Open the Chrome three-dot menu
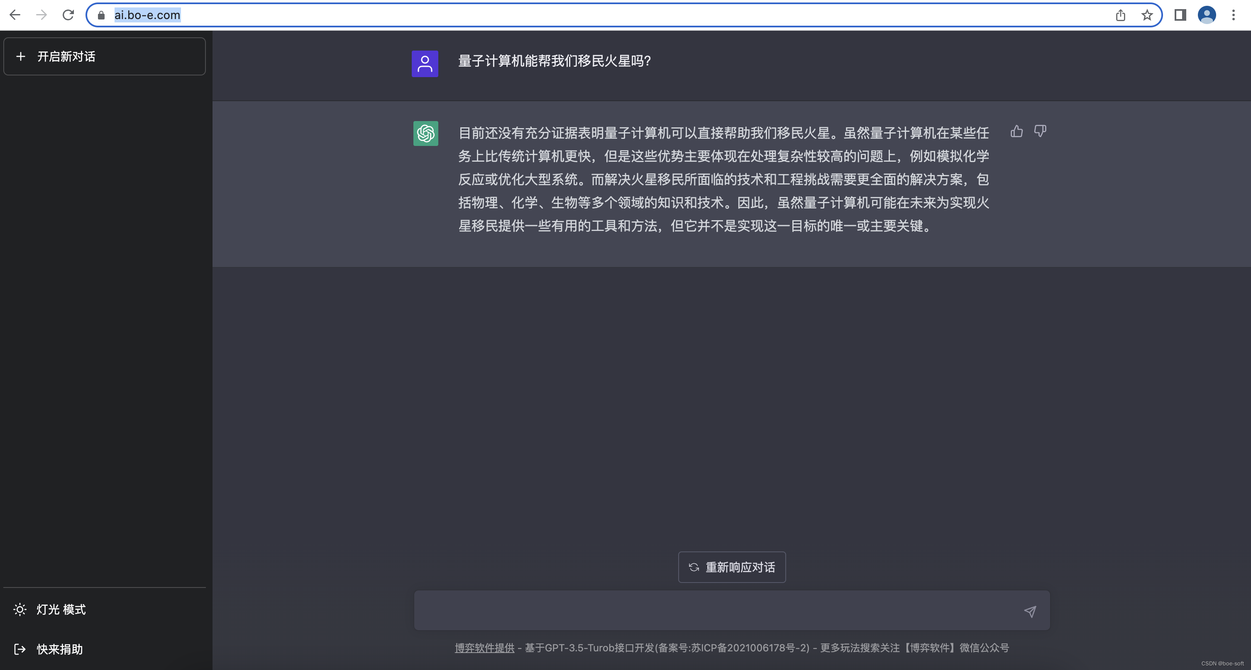Image resolution: width=1251 pixels, height=670 pixels. (x=1234, y=15)
